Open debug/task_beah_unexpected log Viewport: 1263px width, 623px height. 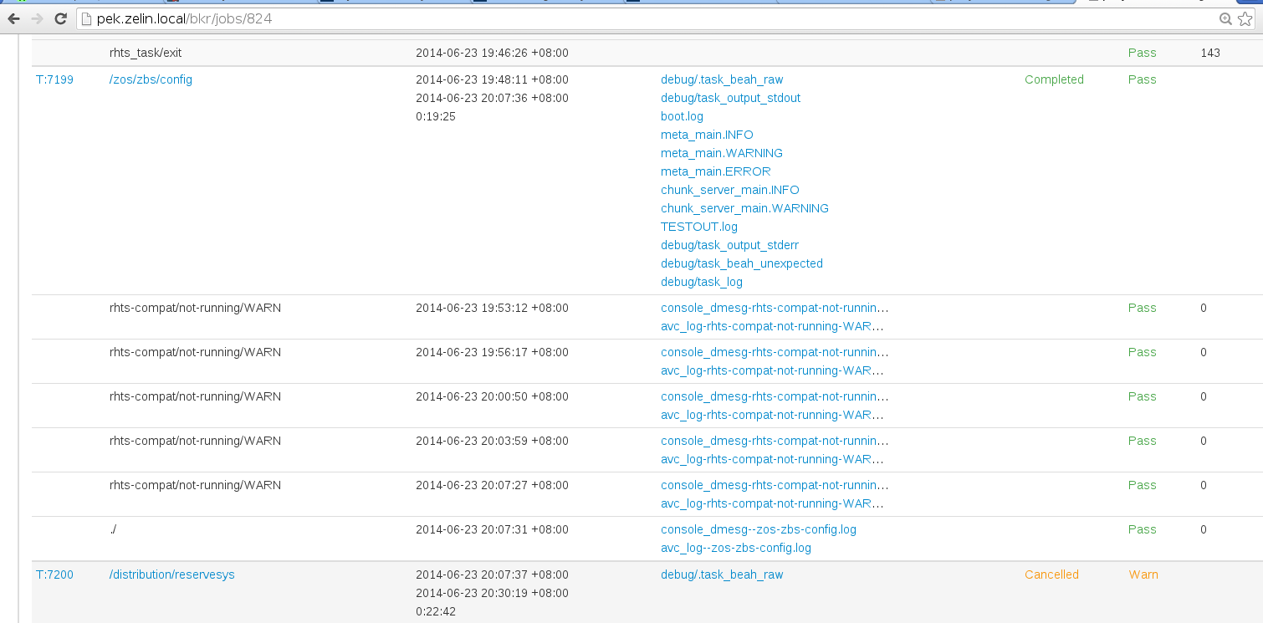tap(742, 263)
